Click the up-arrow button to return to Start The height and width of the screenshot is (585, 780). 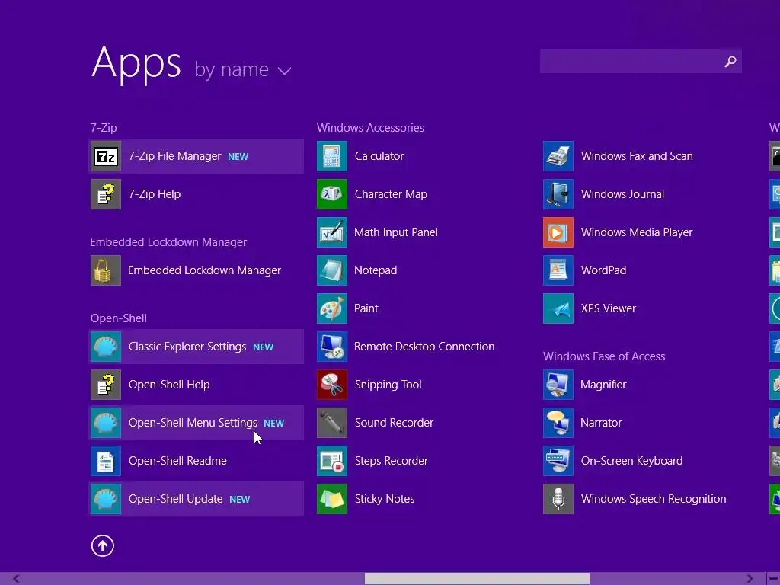click(x=103, y=545)
